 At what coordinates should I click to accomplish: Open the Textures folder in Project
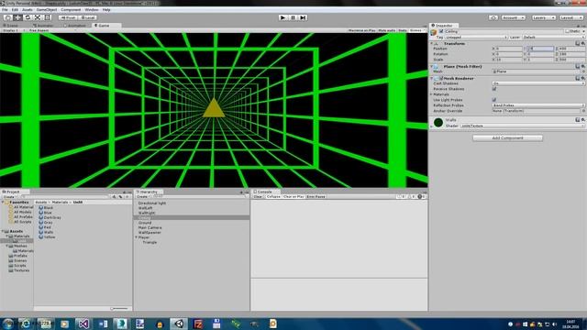click(x=18, y=270)
